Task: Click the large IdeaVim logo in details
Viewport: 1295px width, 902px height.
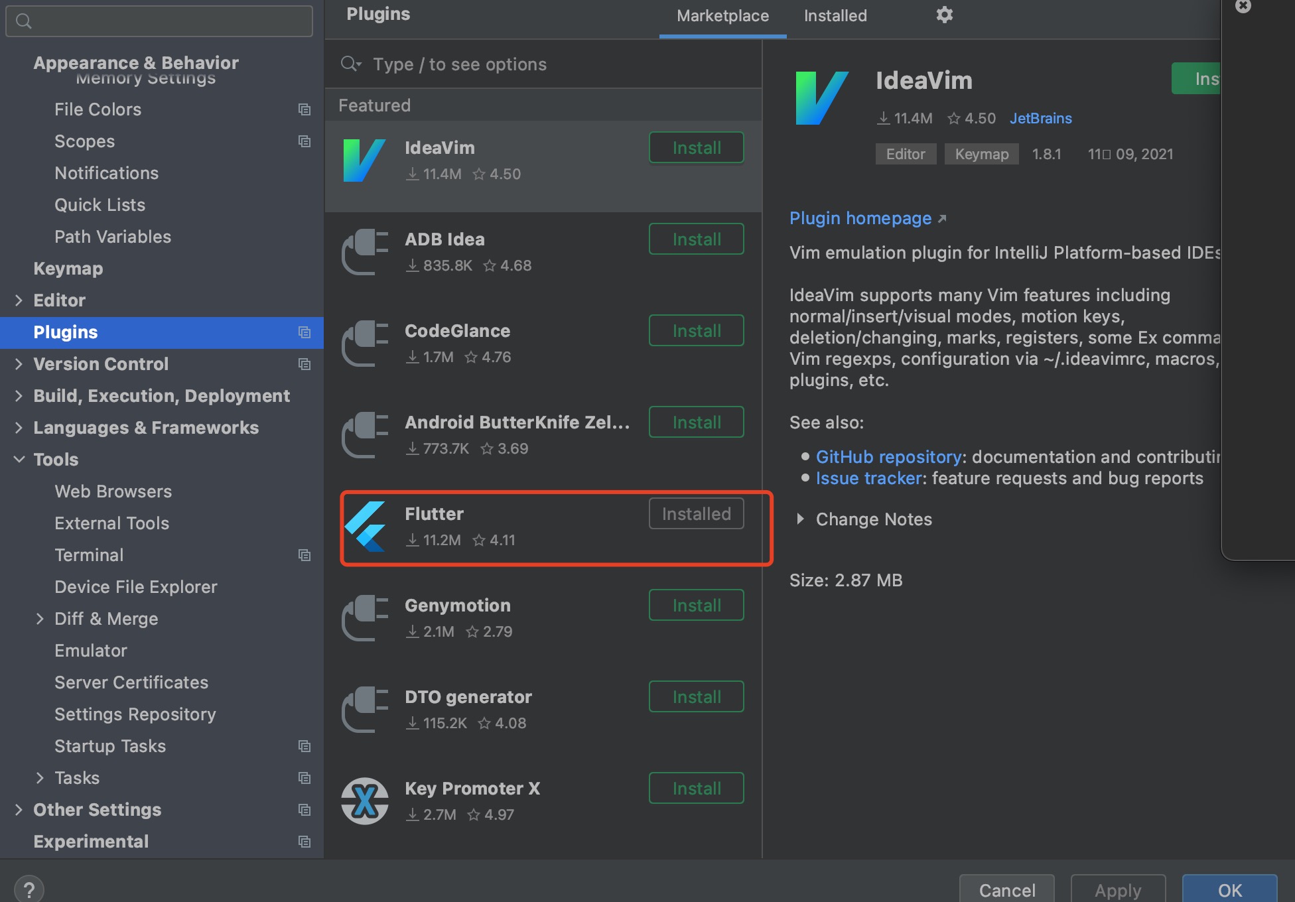Action: 821,98
